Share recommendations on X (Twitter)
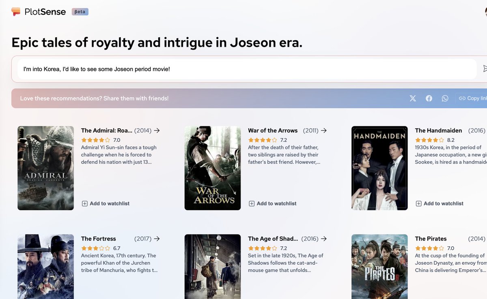Image resolution: width=487 pixels, height=299 pixels. tap(413, 98)
